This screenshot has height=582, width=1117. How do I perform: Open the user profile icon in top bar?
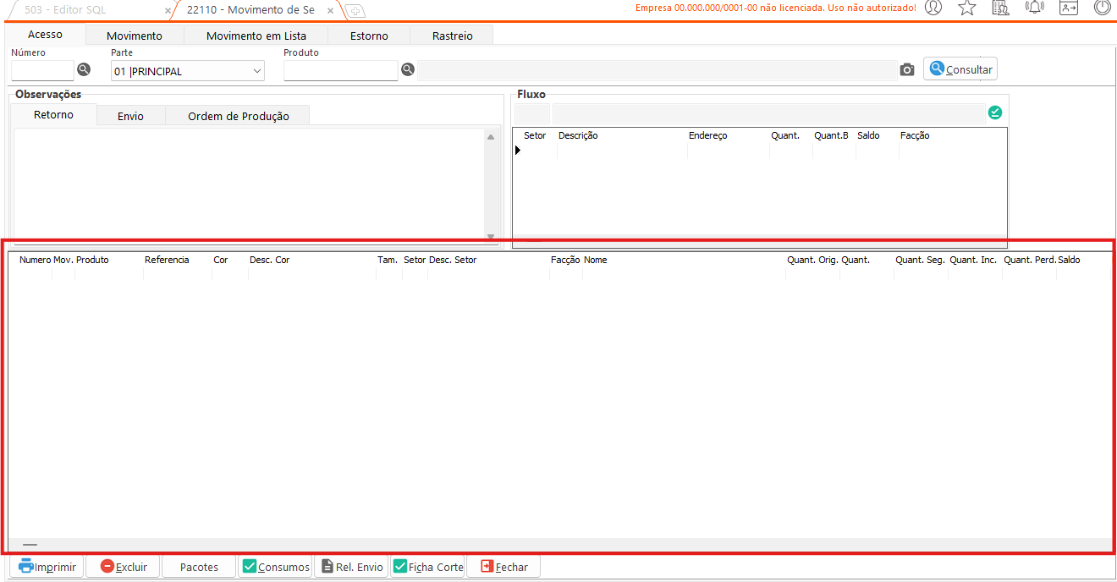pos(933,8)
